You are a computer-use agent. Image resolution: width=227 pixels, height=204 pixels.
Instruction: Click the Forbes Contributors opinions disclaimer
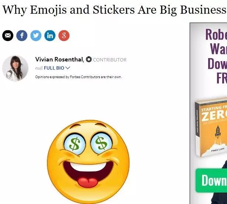tap(78, 77)
